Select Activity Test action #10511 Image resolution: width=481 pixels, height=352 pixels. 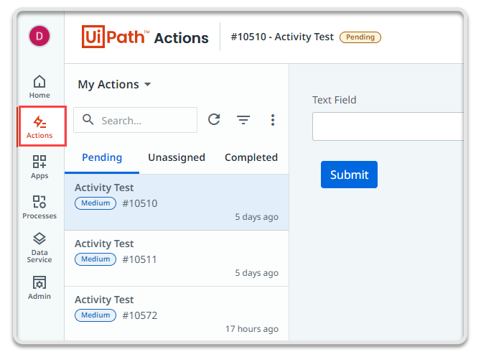click(177, 258)
